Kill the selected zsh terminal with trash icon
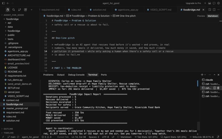The image size is (222, 139). coord(218,88)
